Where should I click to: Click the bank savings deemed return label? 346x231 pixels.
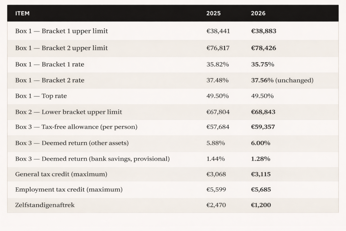coord(92,159)
